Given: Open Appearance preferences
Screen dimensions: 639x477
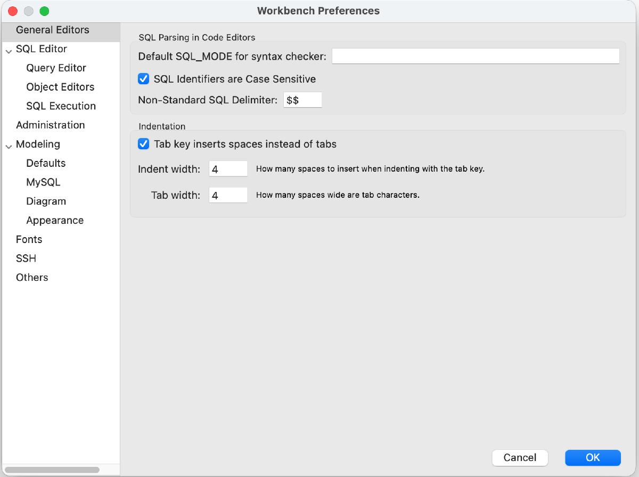Looking at the screenshot, I should 55,220.
